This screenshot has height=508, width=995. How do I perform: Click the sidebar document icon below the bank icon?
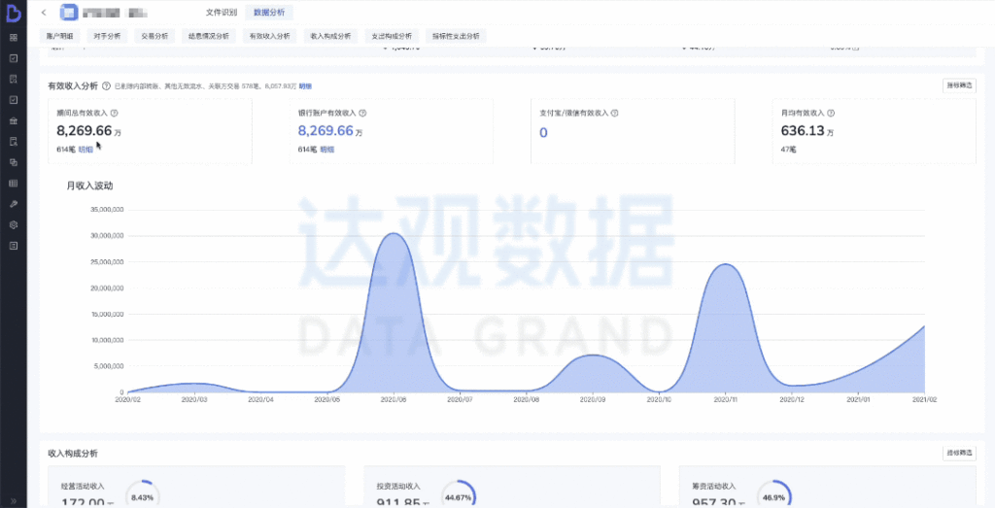(x=14, y=142)
